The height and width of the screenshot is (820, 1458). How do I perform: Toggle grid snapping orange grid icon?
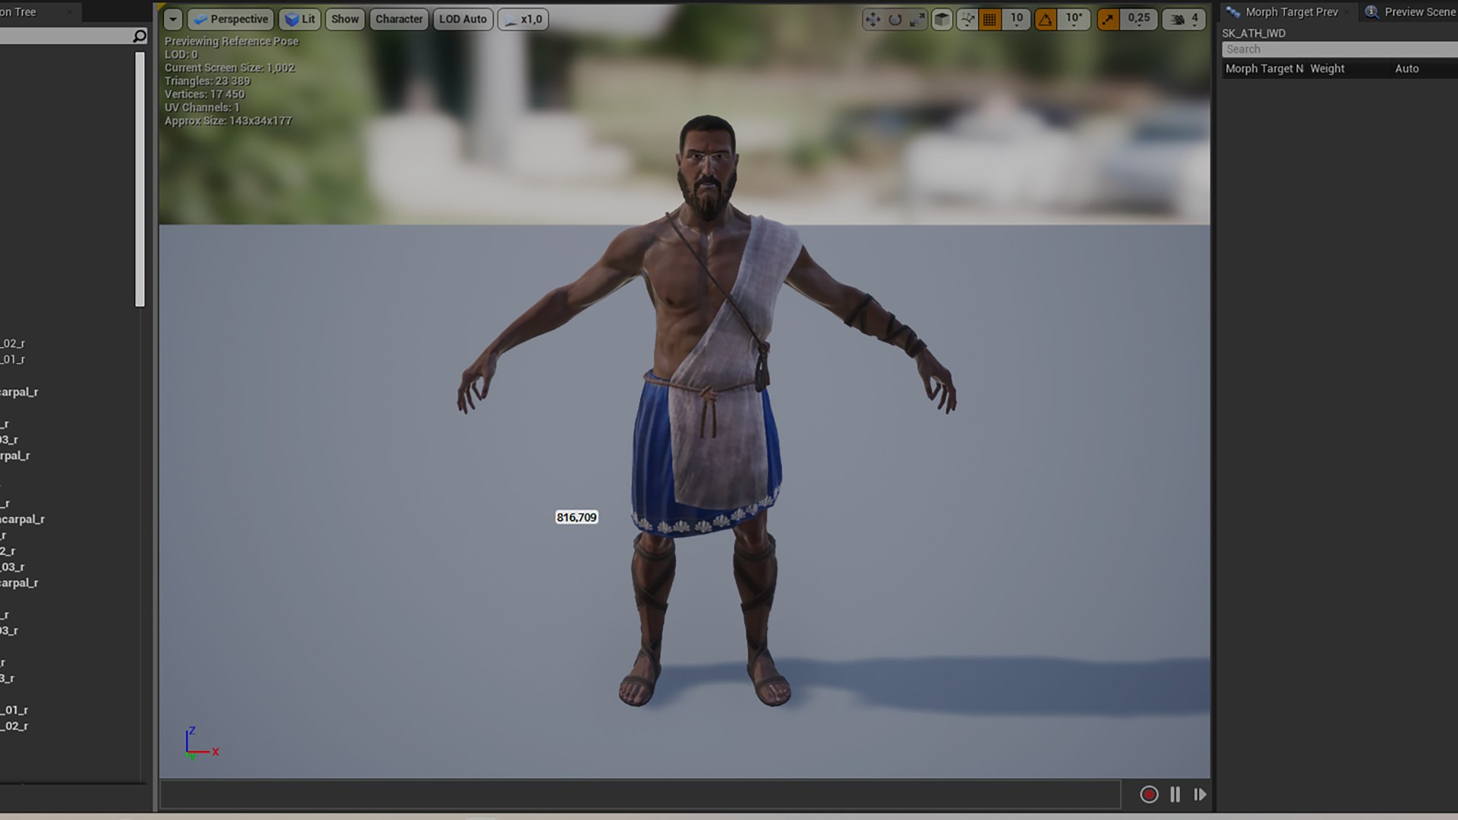click(x=989, y=20)
